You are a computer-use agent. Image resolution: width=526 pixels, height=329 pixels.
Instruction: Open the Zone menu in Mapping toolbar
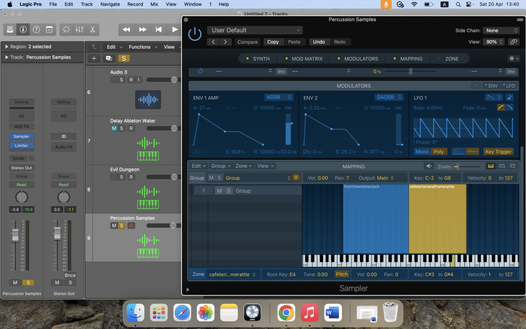[243, 166]
